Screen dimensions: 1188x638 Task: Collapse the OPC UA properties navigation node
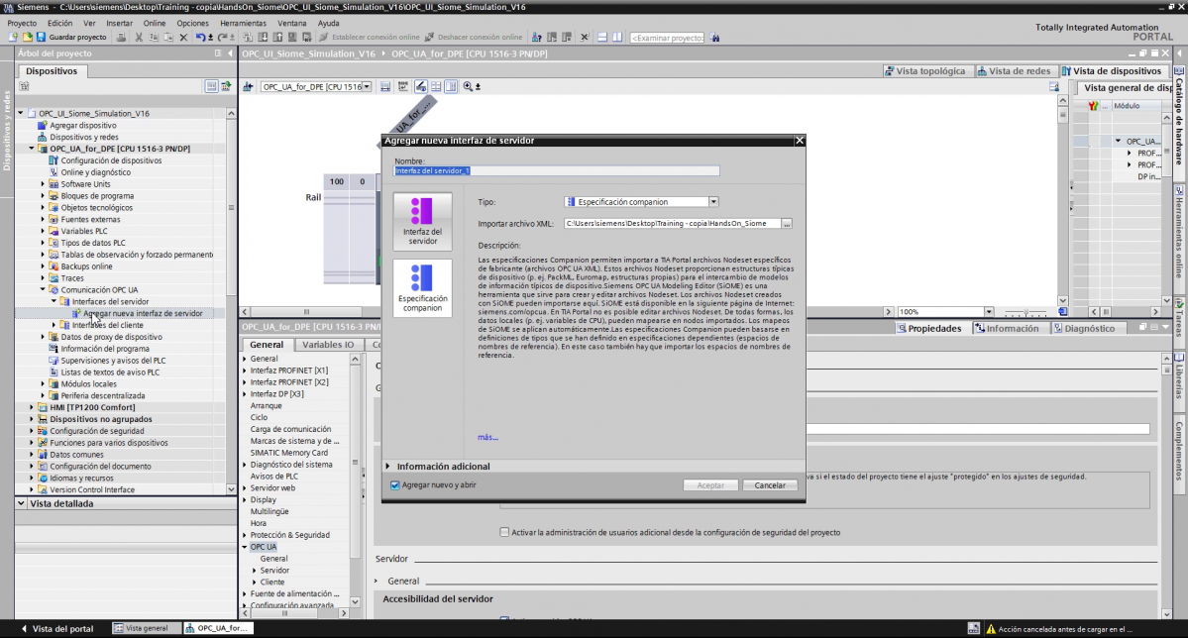tap(245, 546)
